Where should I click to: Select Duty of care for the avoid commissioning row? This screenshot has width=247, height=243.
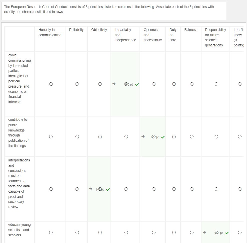[174, 84]
